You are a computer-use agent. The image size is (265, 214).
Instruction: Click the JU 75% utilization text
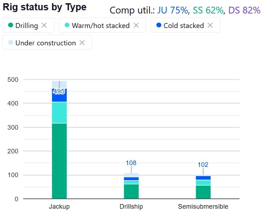tap(172, 10)
